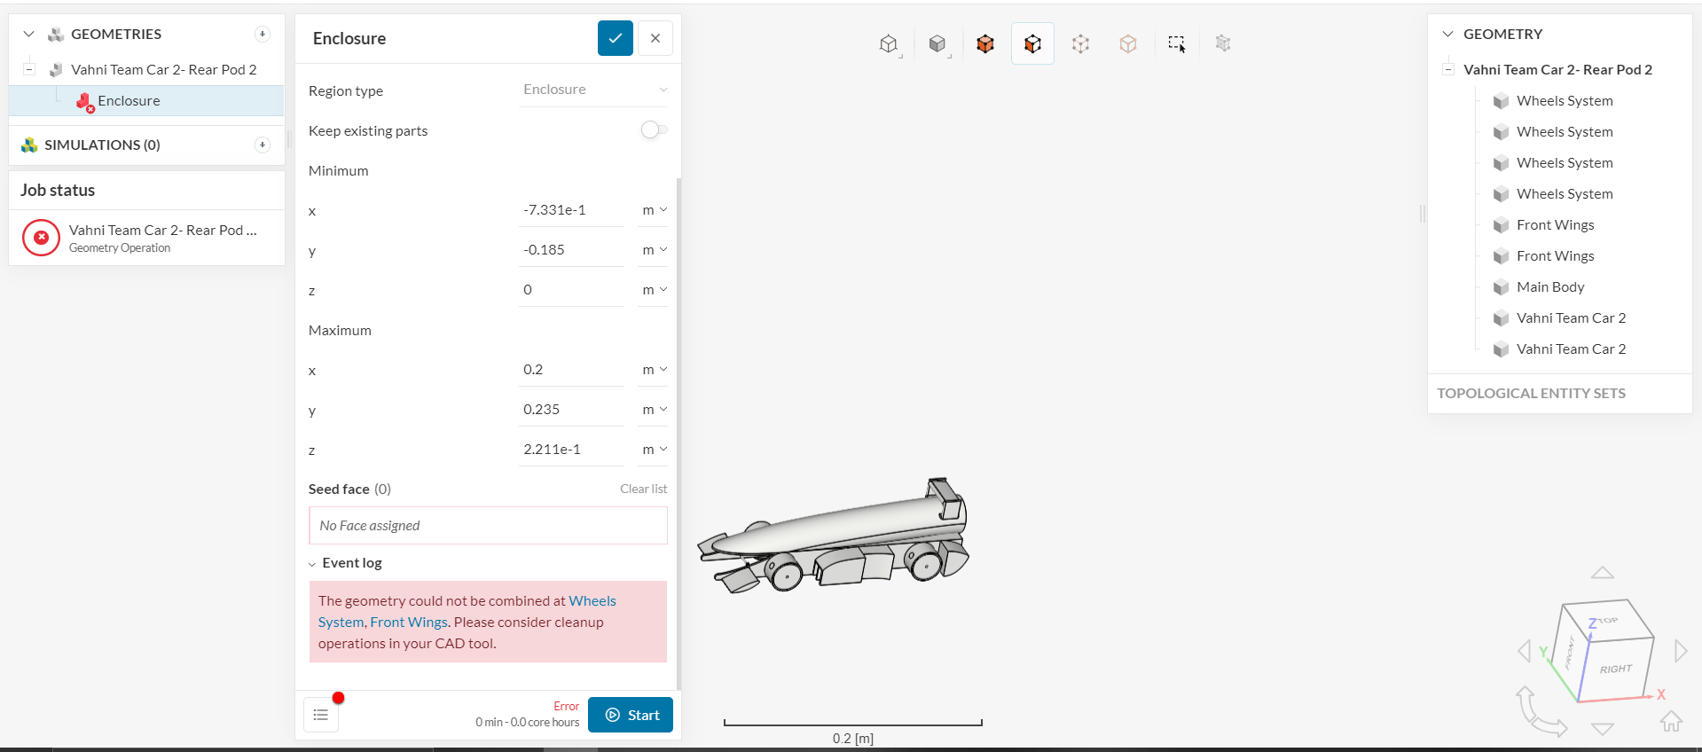
Task: Open the Vahni Team Car Geometry Operation job
Action: [147, 238]
